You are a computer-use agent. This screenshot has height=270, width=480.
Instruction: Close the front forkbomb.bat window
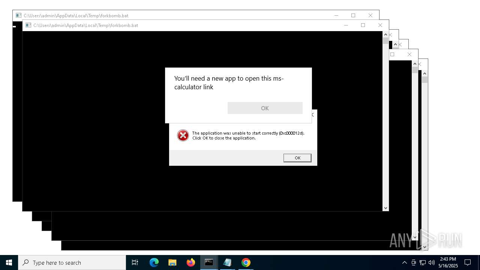pyautogui.click(x=380, y=25)
